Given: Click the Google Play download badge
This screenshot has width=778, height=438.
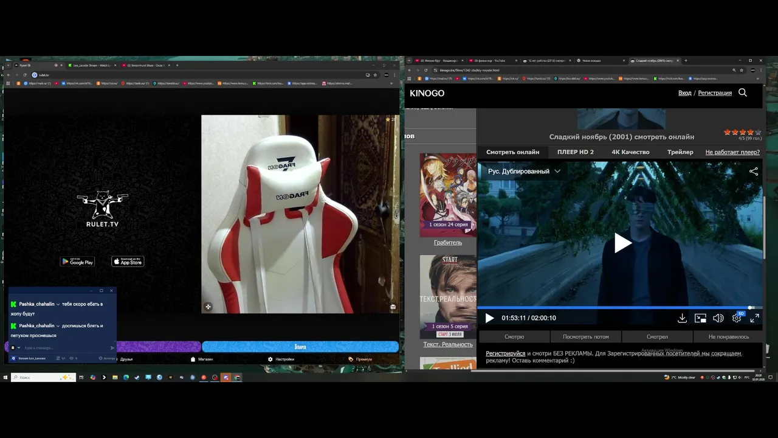Looking at the screenshot, I should [77, 262].
